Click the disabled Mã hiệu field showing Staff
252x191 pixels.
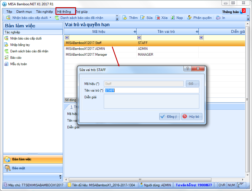(144, 84)
